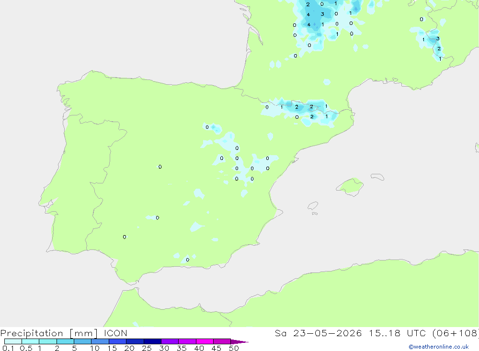This screenshot has width=479, height=351.
Task: Click the '(06+108)' forecast run offset text
Action: click(456, 333)
